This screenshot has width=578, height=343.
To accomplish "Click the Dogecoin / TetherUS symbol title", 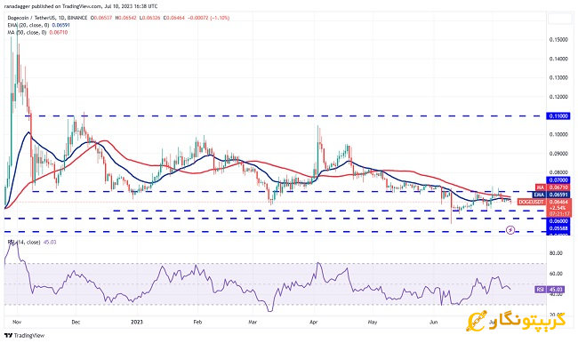I will pos(47,18).
